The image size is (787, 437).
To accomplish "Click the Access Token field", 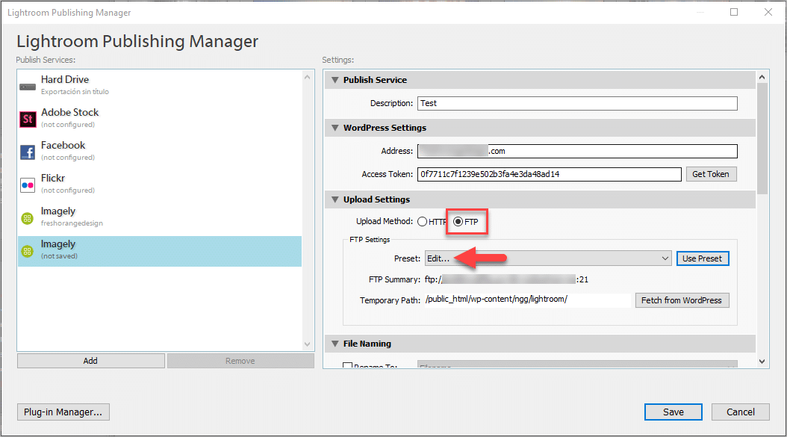I will coord(549,174).
